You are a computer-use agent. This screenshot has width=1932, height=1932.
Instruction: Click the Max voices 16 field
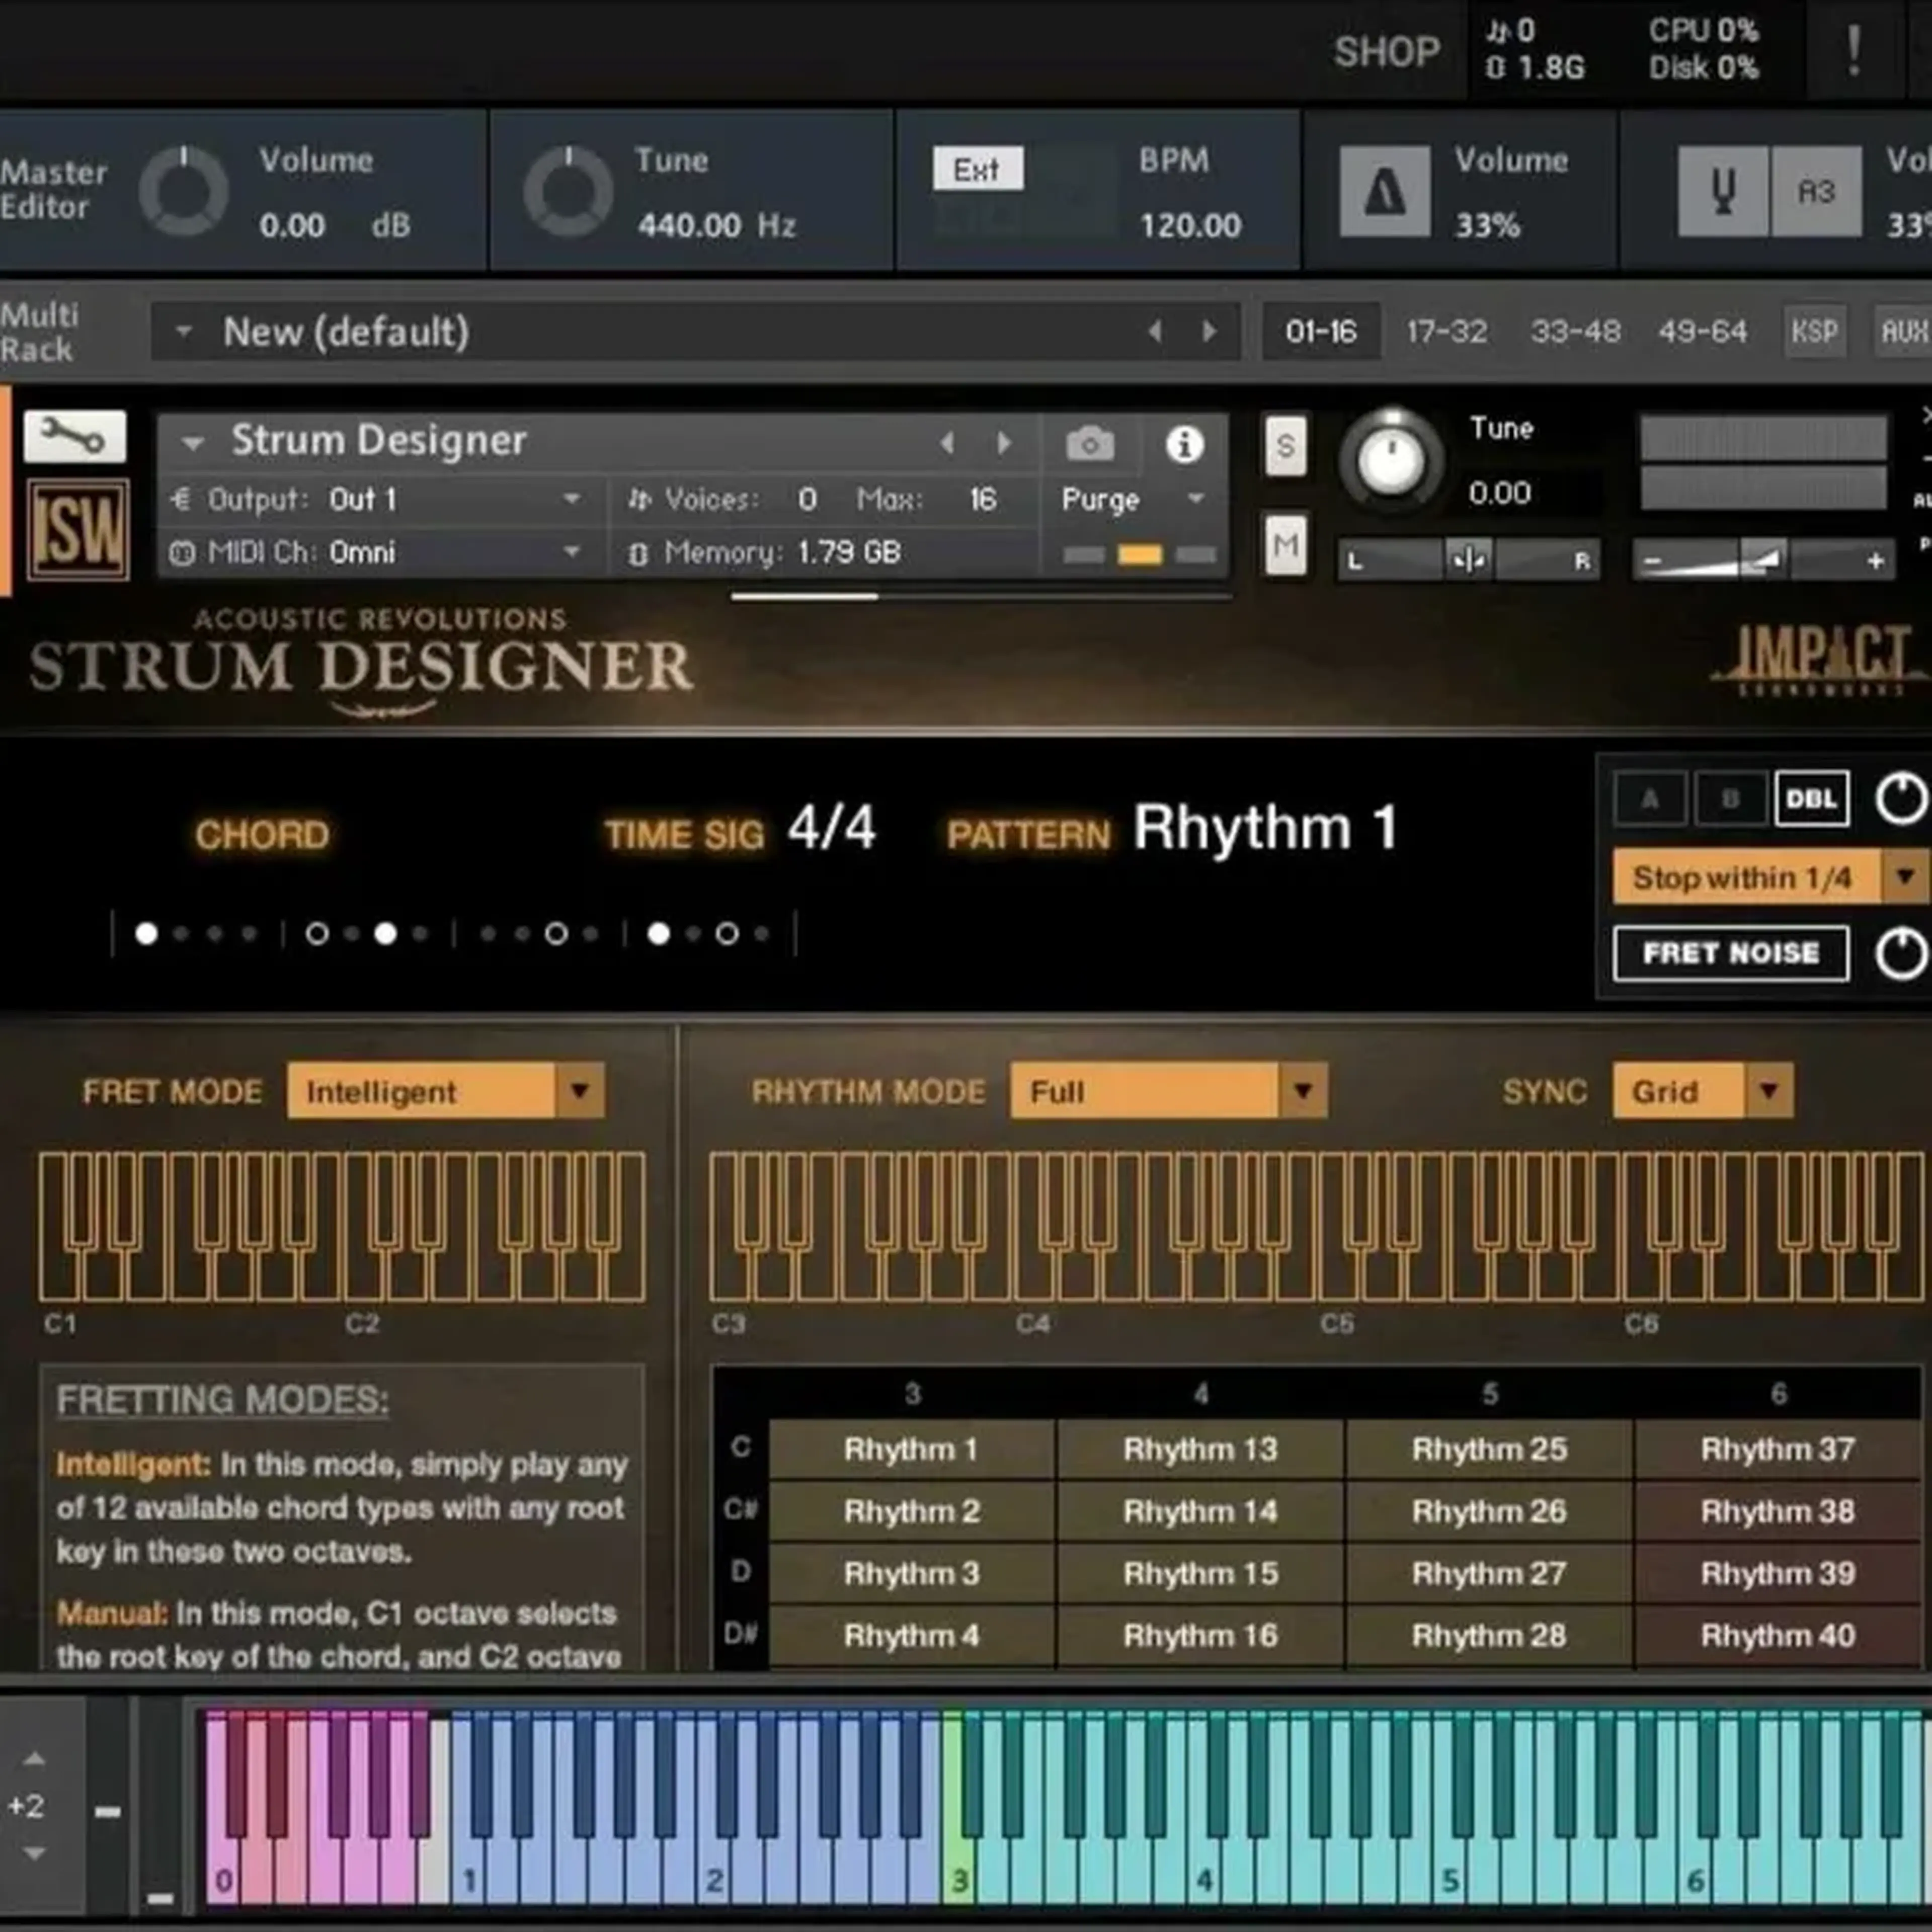click(x=983, y=498)
